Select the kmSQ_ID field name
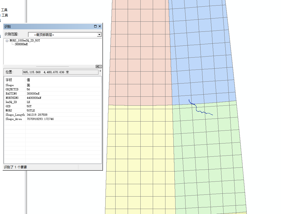 (x=11, y=102)
